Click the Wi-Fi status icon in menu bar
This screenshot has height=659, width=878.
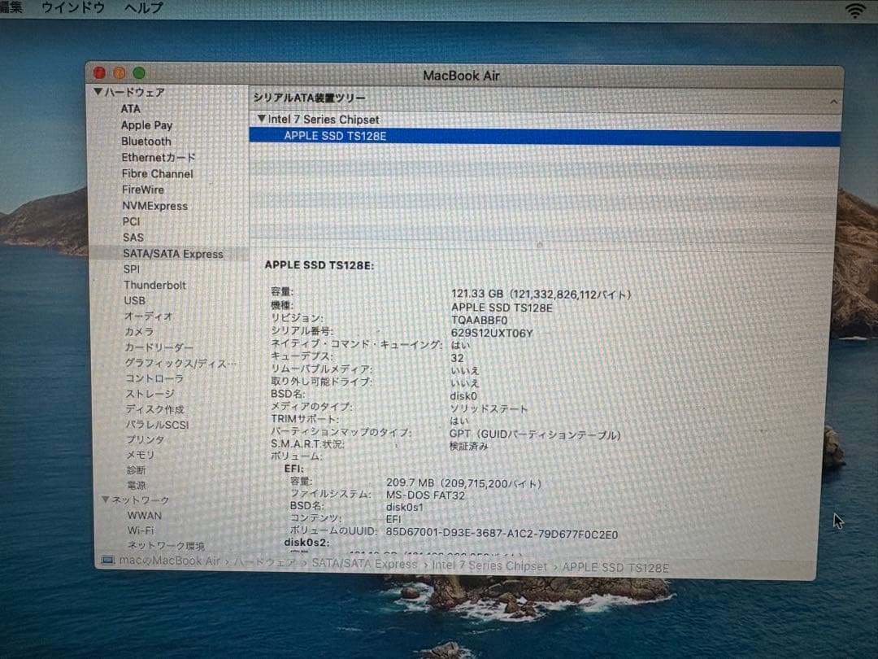coord(855,10)
